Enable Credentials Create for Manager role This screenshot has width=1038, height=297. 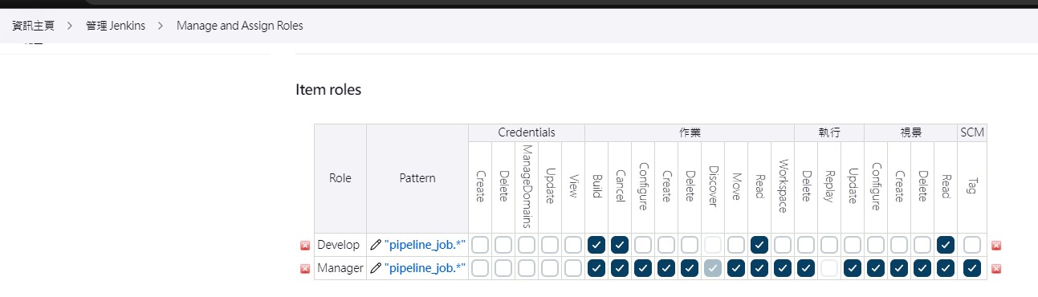[479, 268]
